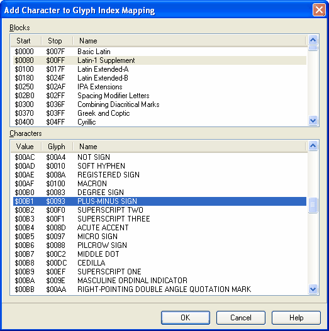
Task: Click the Characters Name column header
Action: [x=189, y=146]
